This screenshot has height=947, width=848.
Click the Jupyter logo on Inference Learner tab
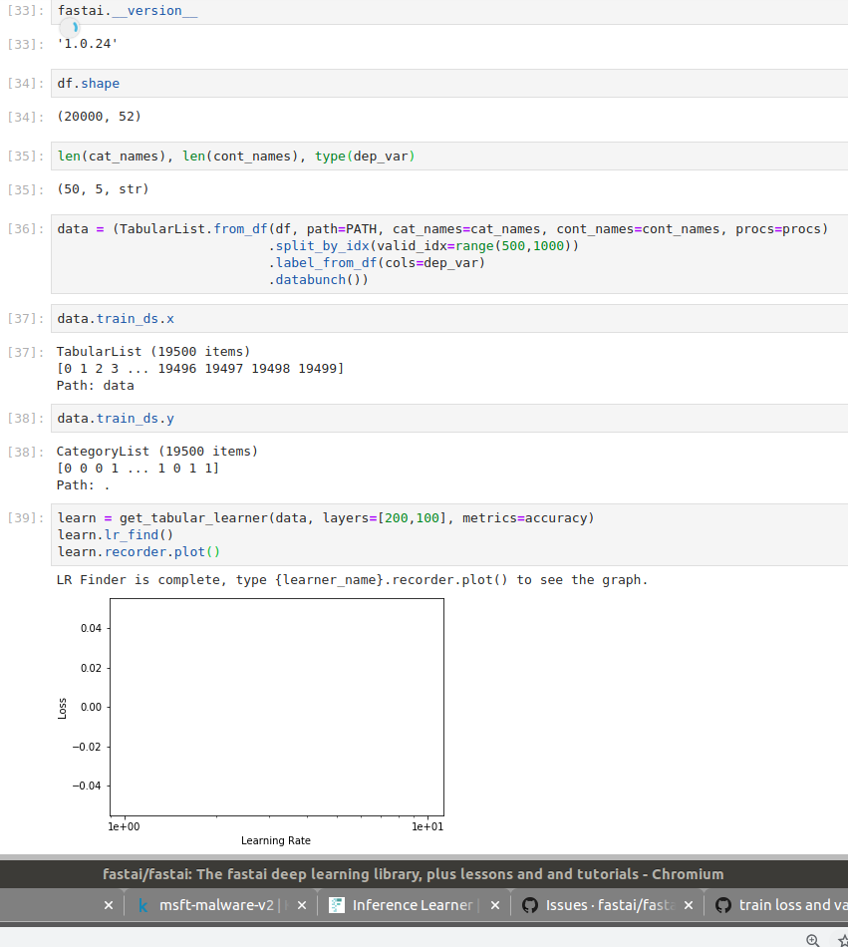click(336, 905)
